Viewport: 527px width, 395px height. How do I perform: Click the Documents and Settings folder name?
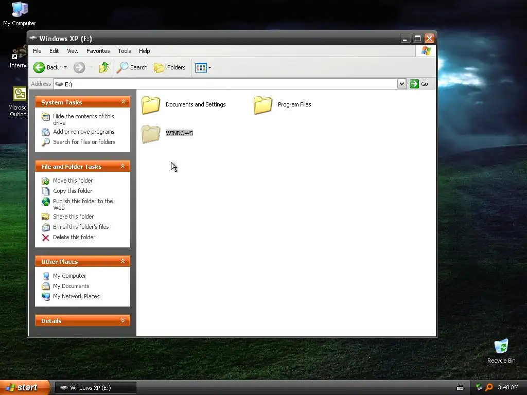coord(196,104)
